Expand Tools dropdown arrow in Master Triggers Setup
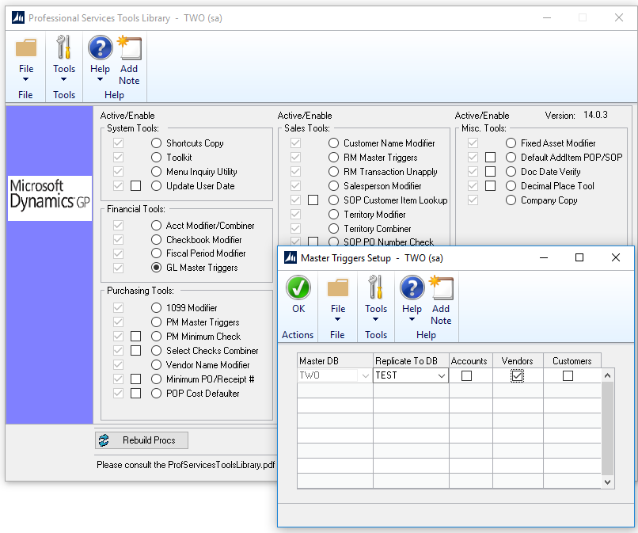The width and height of the screenshot is (638, 533). point(375,319)
